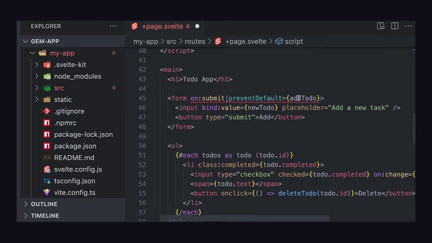Click the src folder icon

[x=47, y=88]
